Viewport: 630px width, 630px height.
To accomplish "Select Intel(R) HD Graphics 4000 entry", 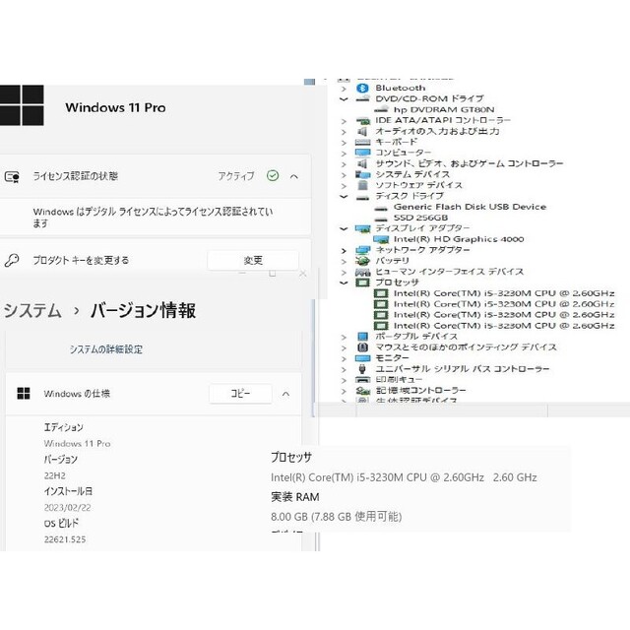I will pyautogui.click(x=459, y=239).
